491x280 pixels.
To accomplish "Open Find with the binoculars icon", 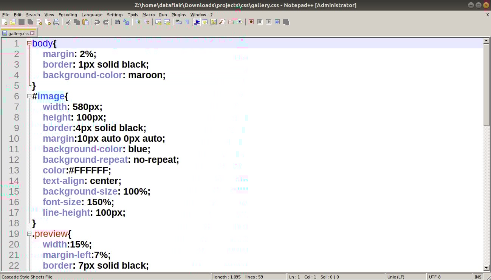I will (x=118, y=22).
